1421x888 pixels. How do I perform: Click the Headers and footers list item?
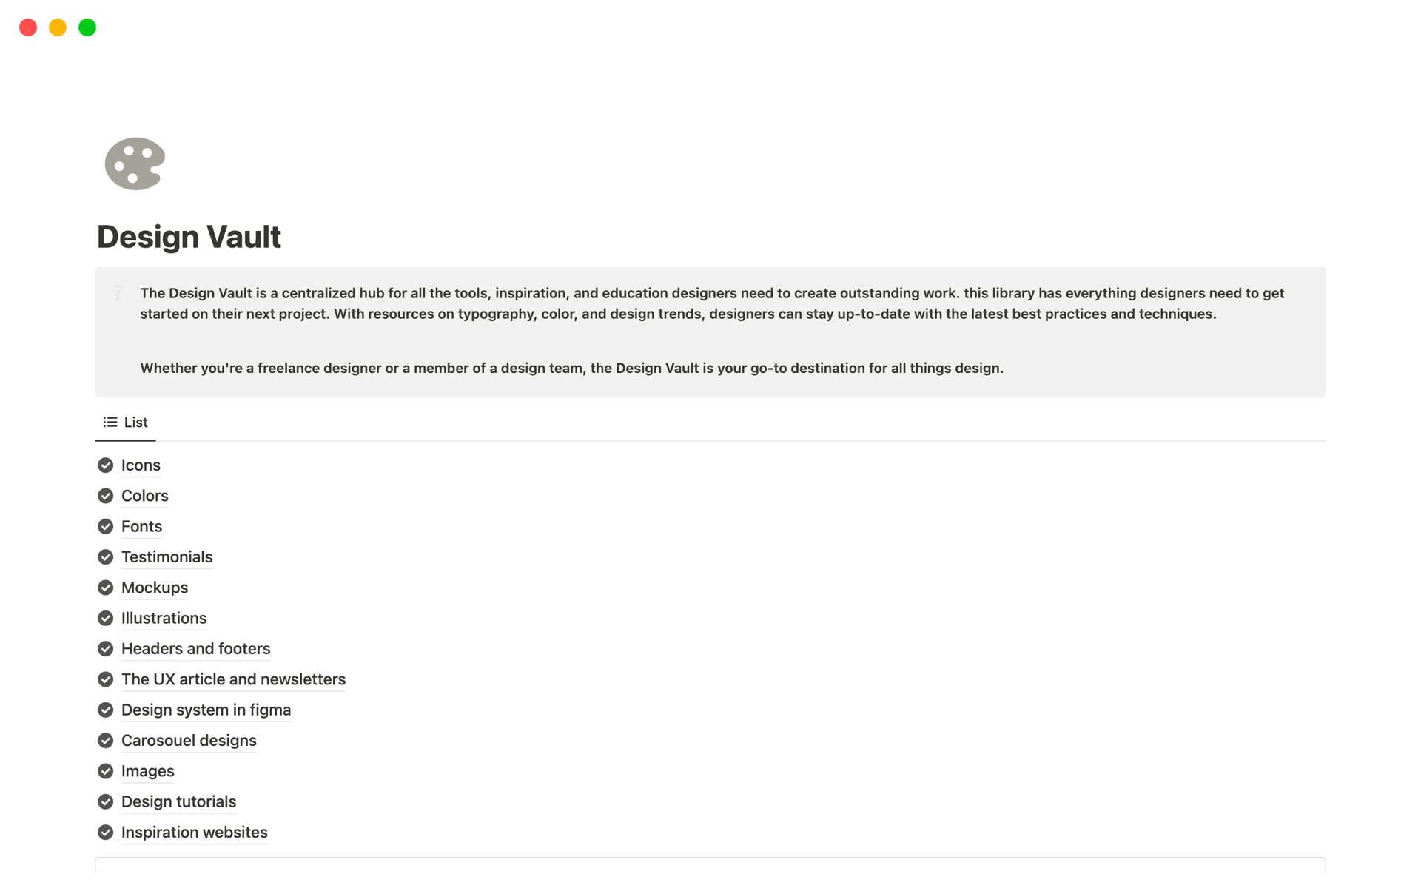(x=196, y=647)
